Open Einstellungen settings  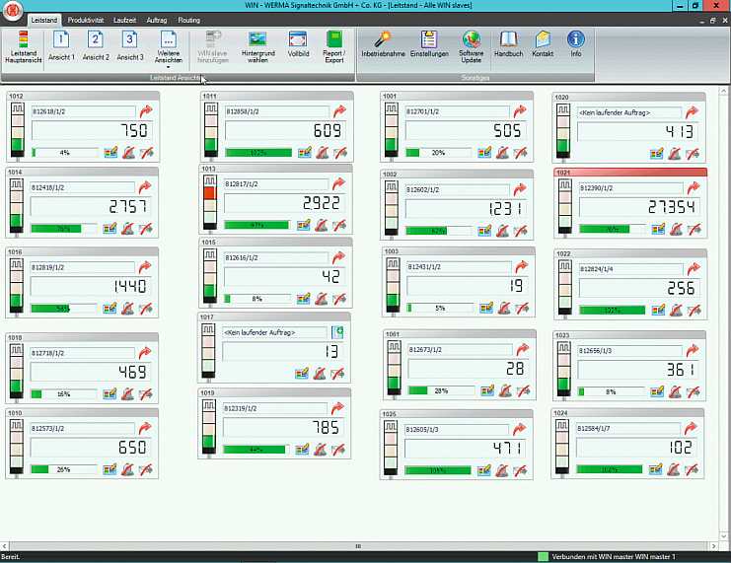[x=429, y=45]
